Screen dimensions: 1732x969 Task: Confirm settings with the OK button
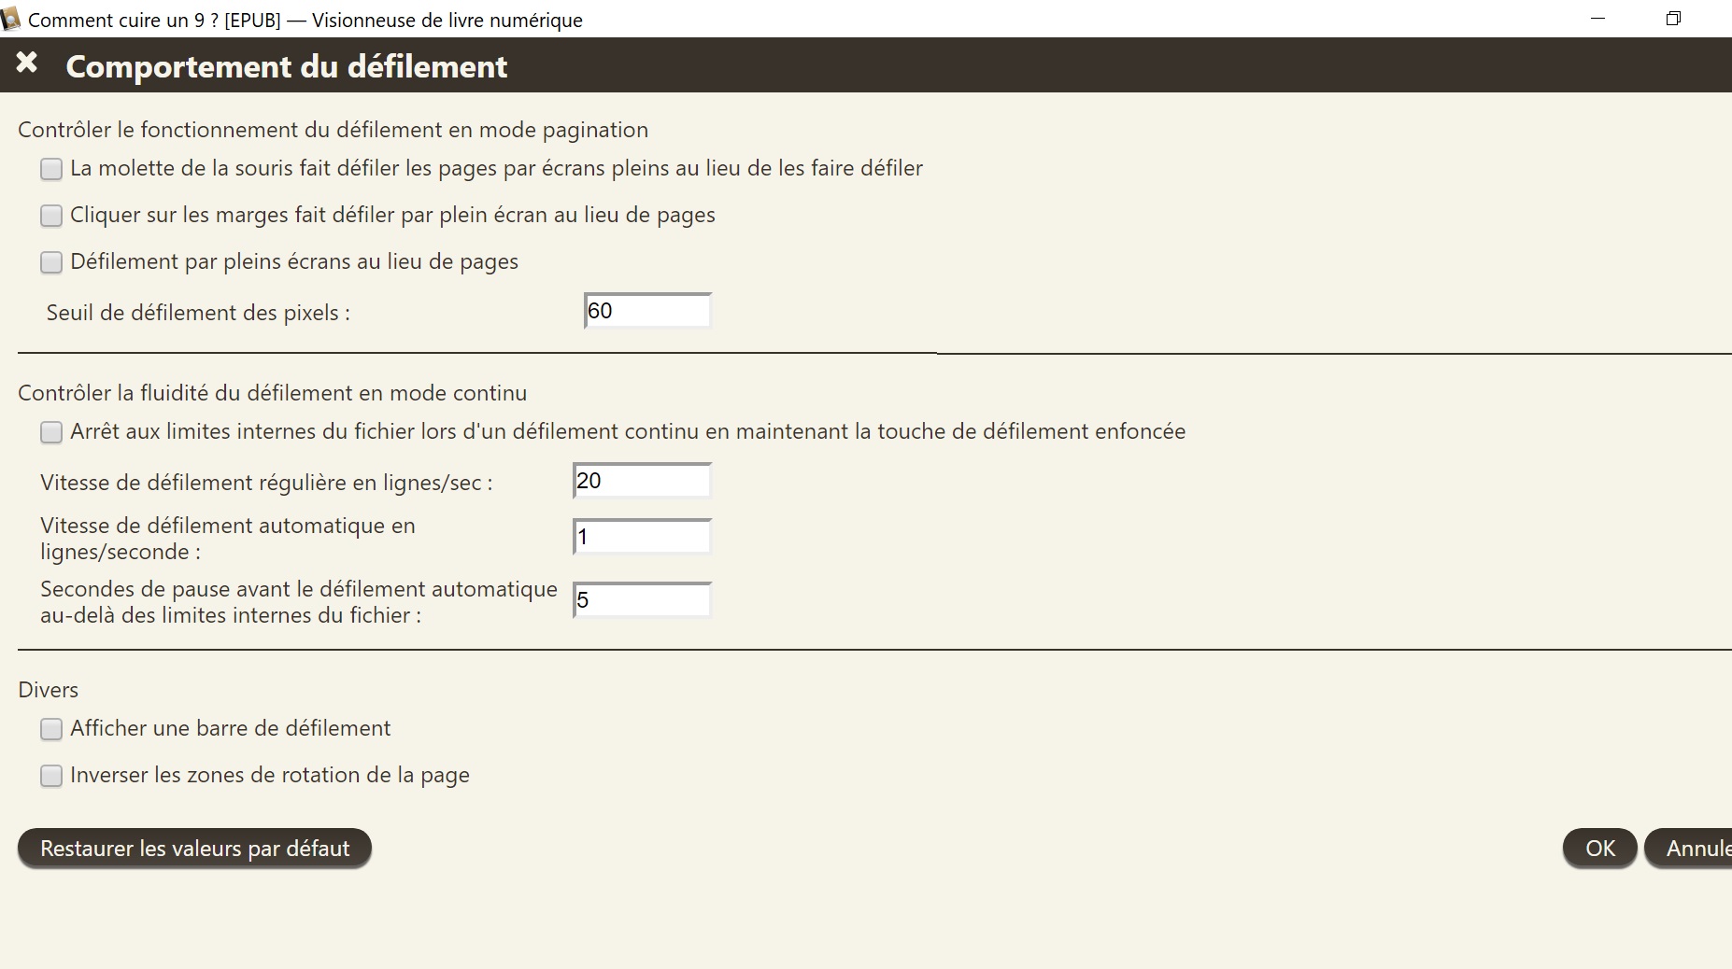pos(1599,849)
